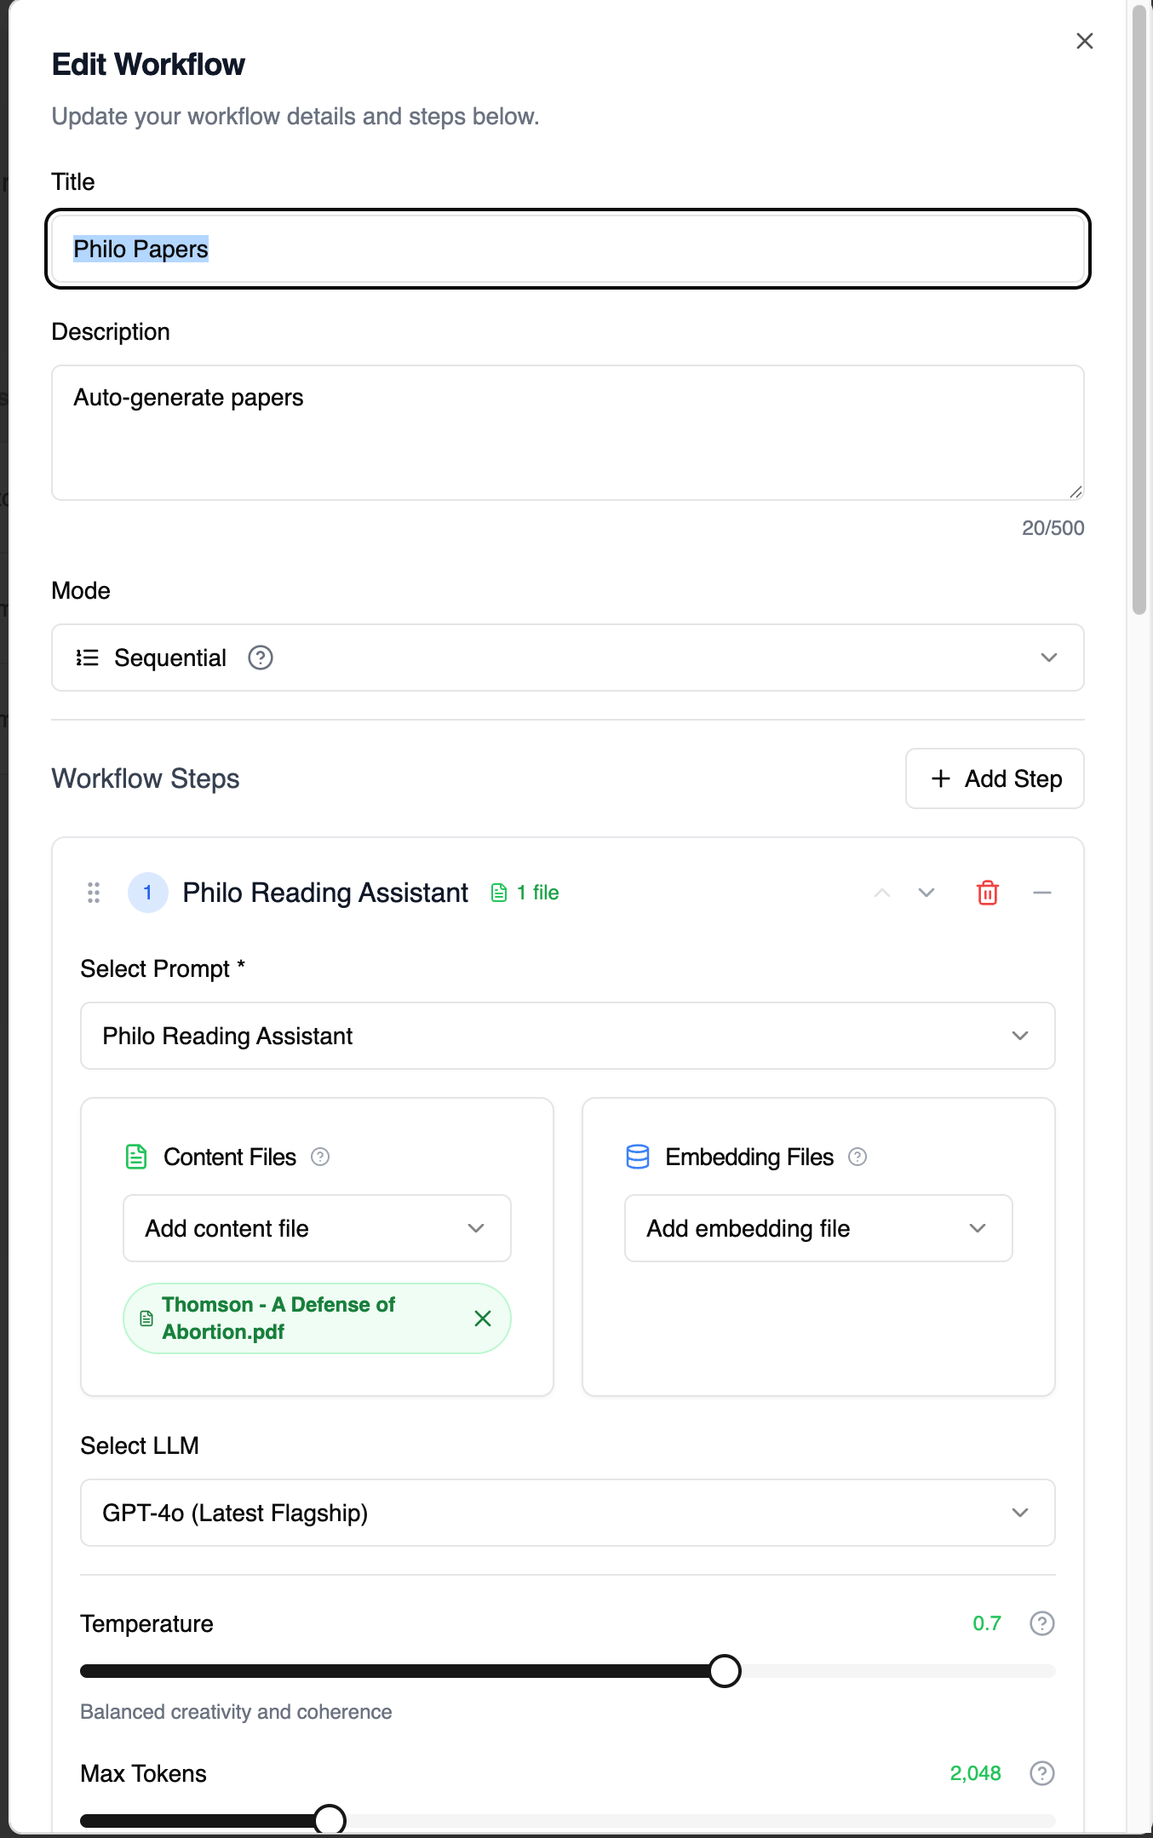Click the drag handle of step 1
1153x1838 pixels.
[x=94, y=893]
